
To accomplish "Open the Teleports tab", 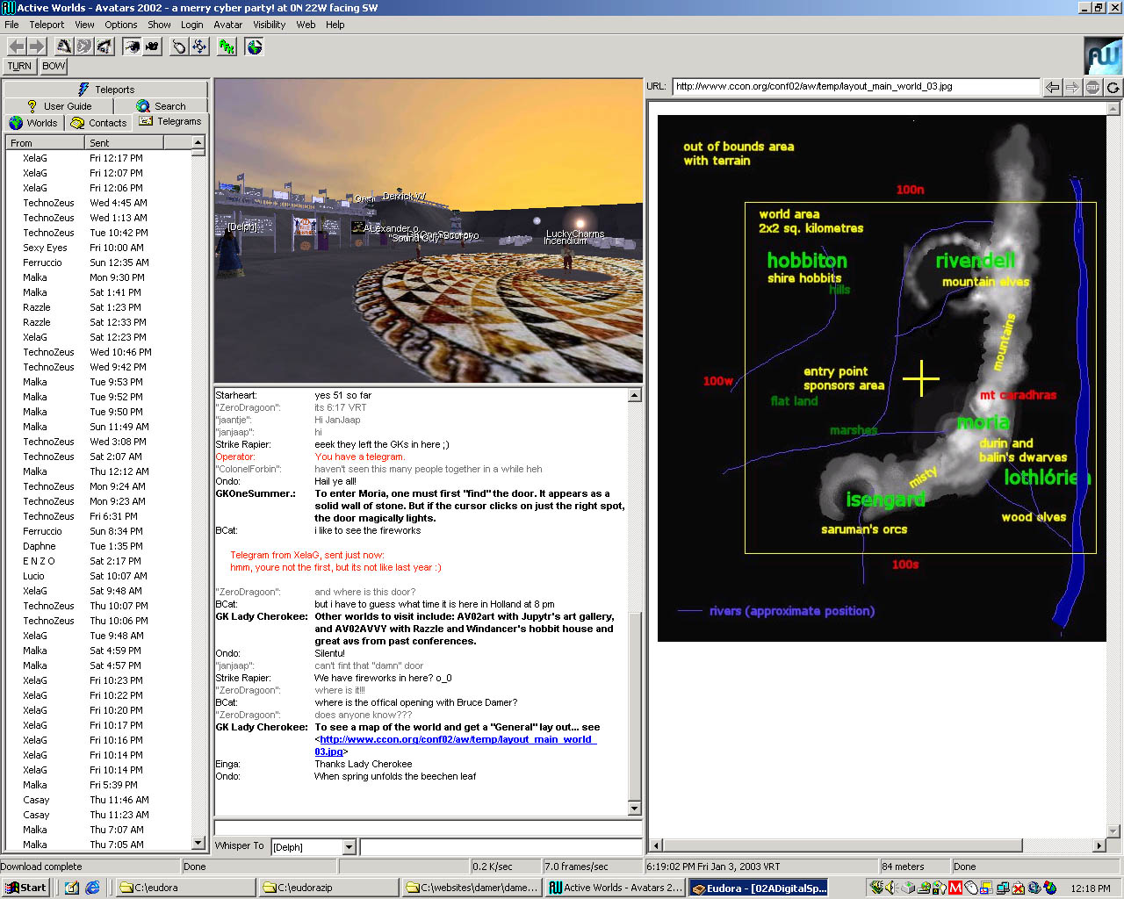I will 105,90.
